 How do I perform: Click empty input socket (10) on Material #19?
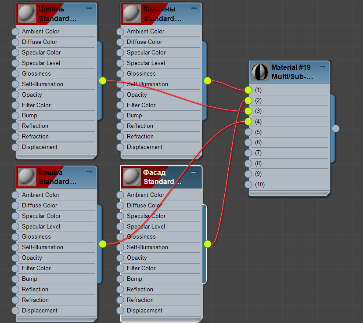tap(248, 185)
